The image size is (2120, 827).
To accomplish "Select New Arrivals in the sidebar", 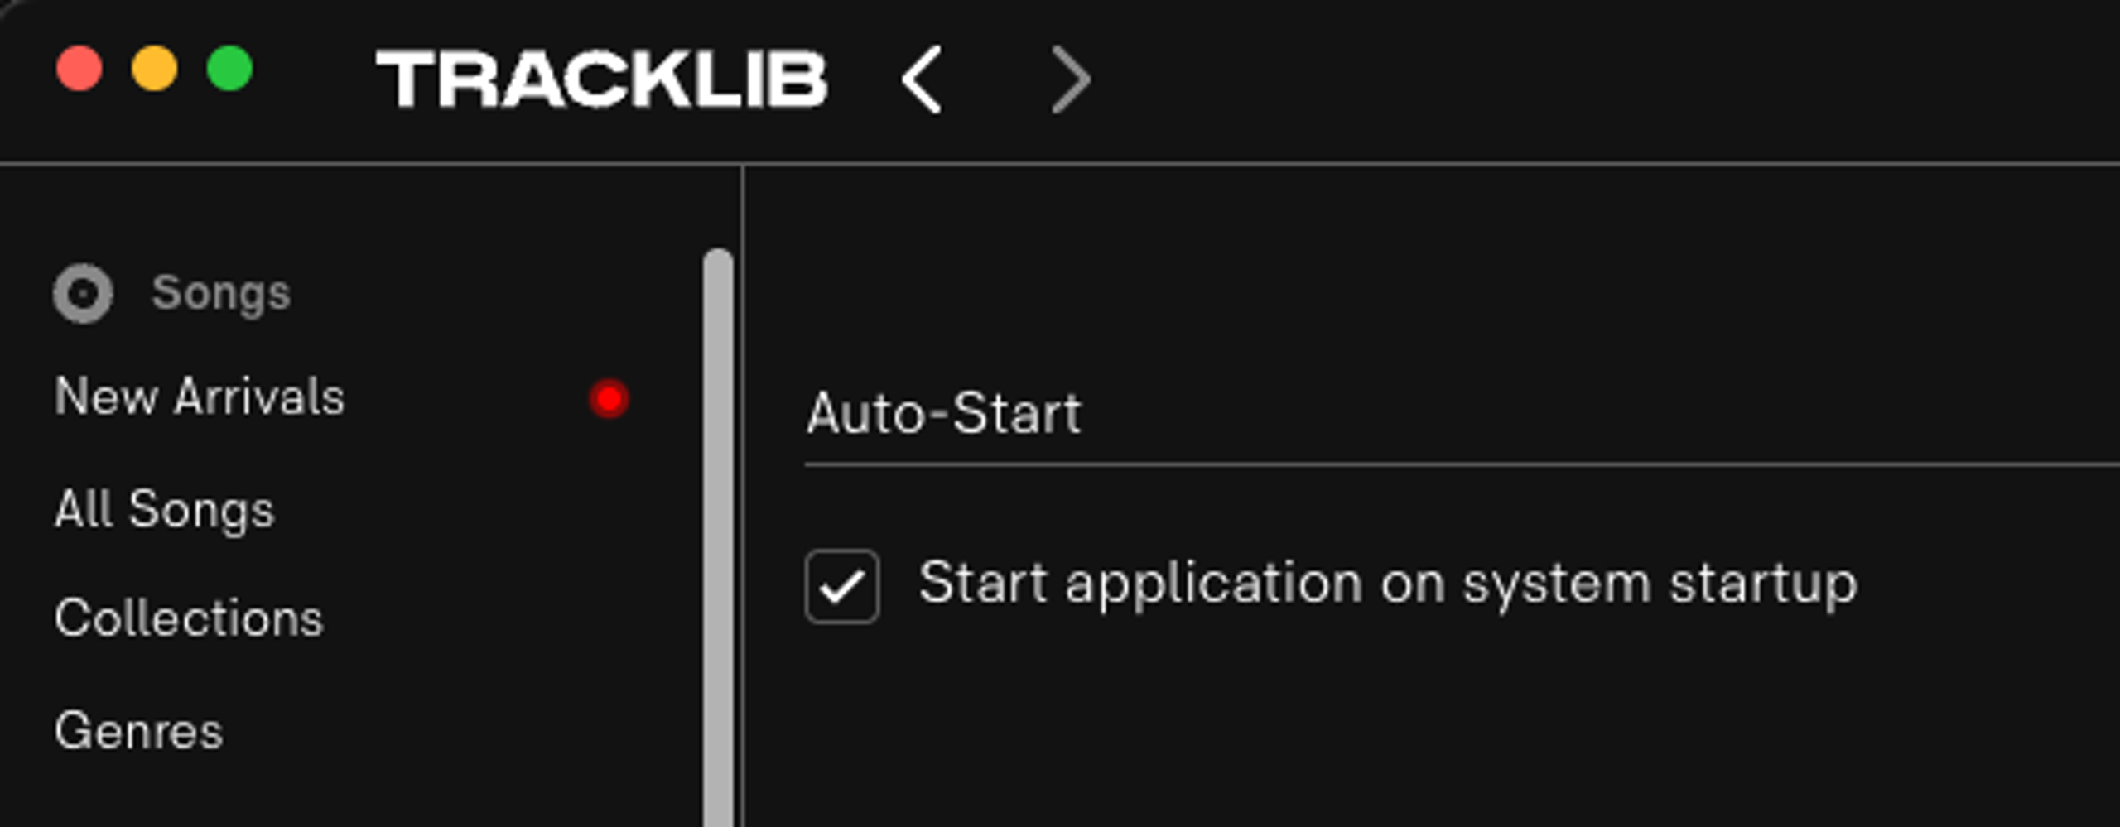I will point(199,398).
